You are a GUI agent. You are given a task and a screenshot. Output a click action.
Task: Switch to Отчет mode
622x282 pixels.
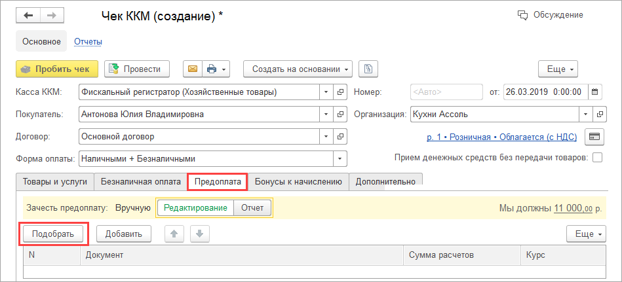coord(252,208)
